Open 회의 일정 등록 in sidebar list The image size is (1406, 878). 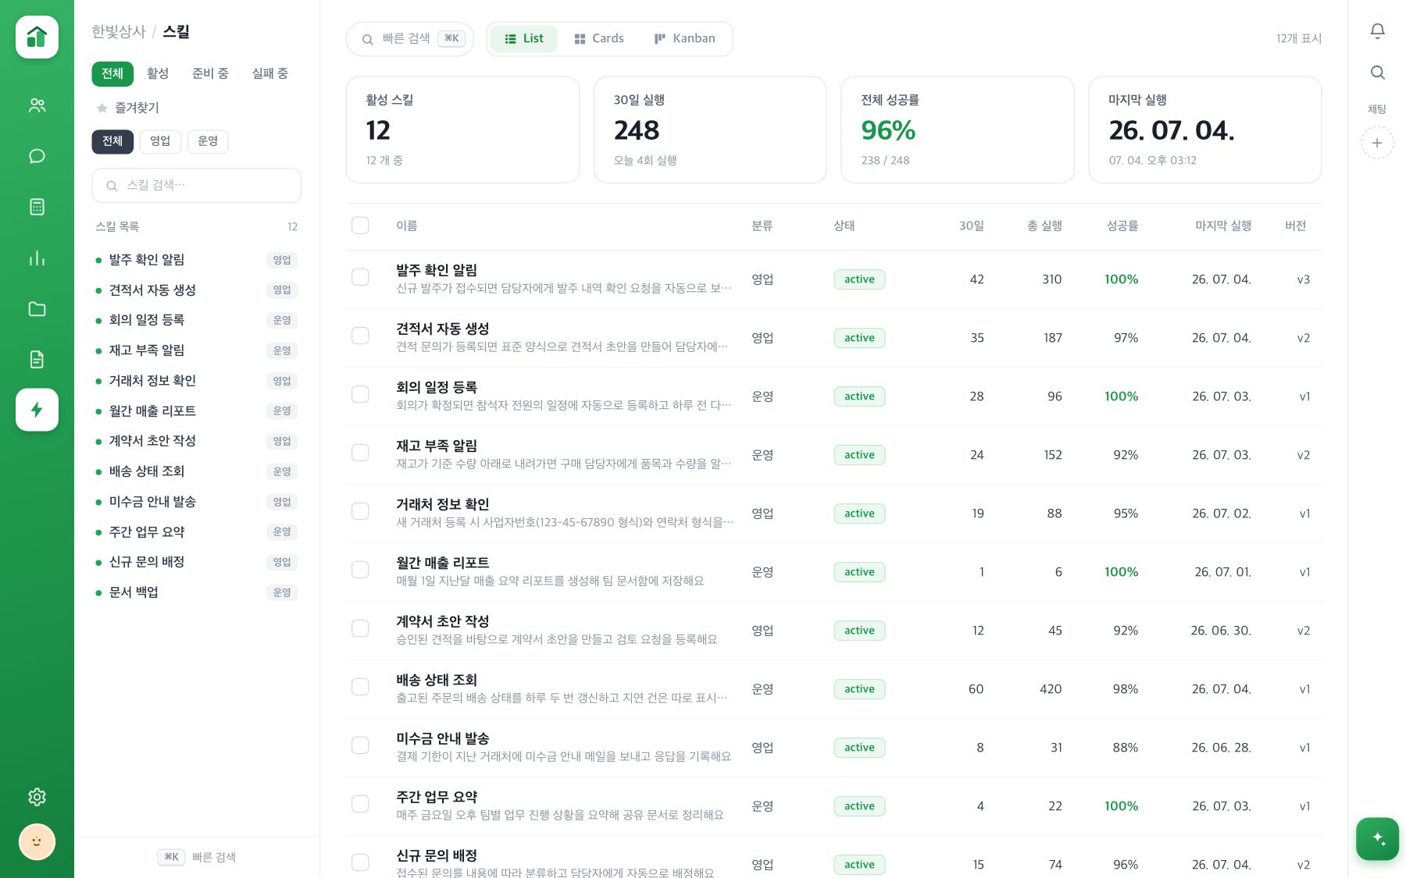point(197,320)
